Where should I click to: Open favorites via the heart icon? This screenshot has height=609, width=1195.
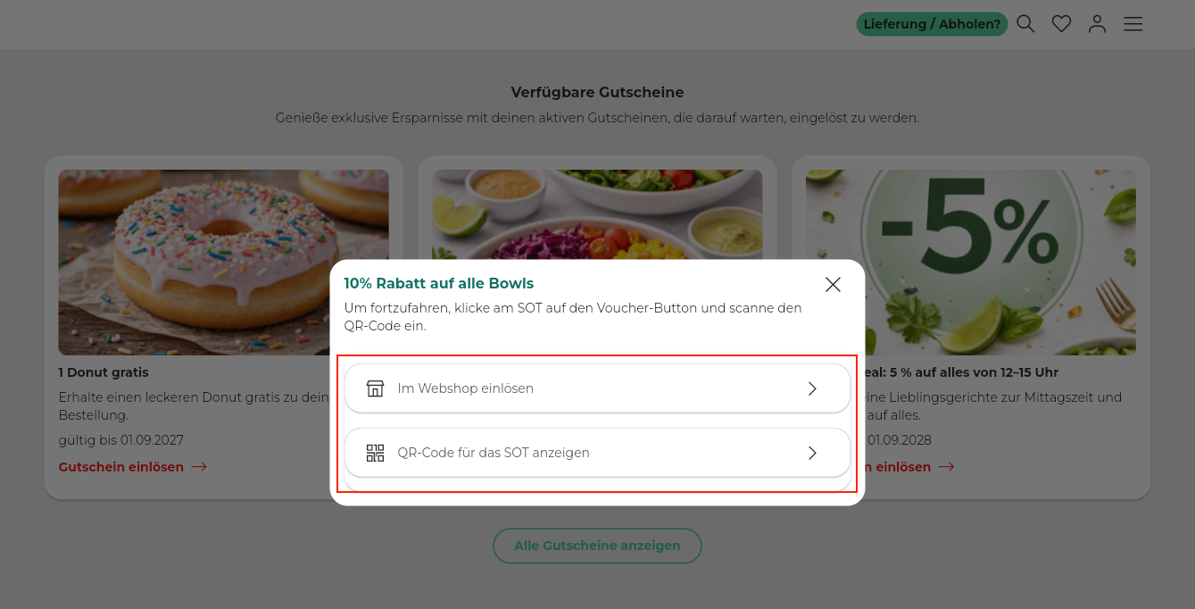[x=1061, y=24]
